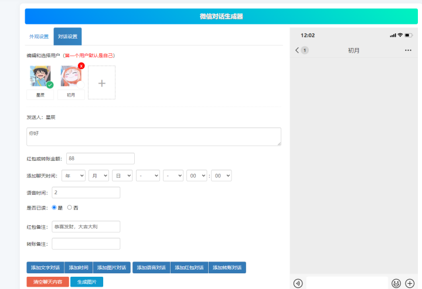Screen dimensions: 422x289
Task: Tap the plus icon in chat bar
Action: (x=410, y=283)
